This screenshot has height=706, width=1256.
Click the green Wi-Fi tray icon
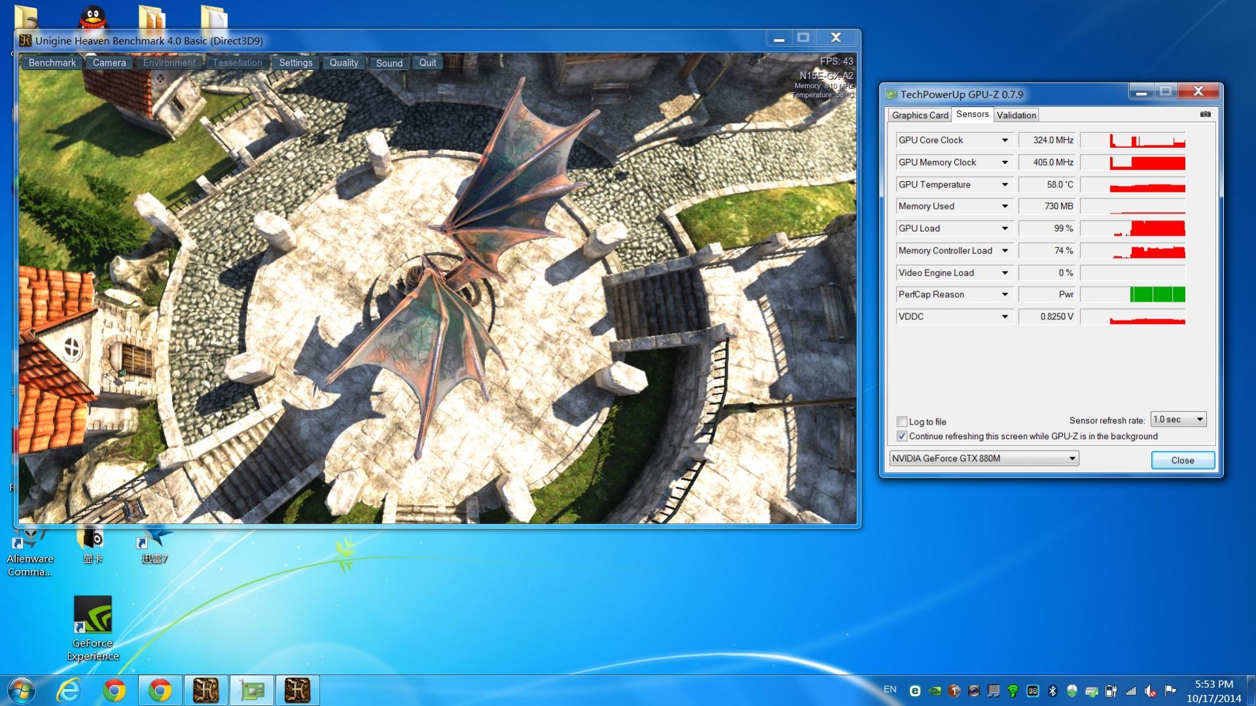click(x=1013, y=690)
